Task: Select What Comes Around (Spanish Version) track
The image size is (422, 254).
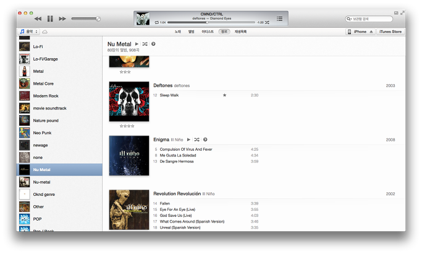Action: [206, 221]
